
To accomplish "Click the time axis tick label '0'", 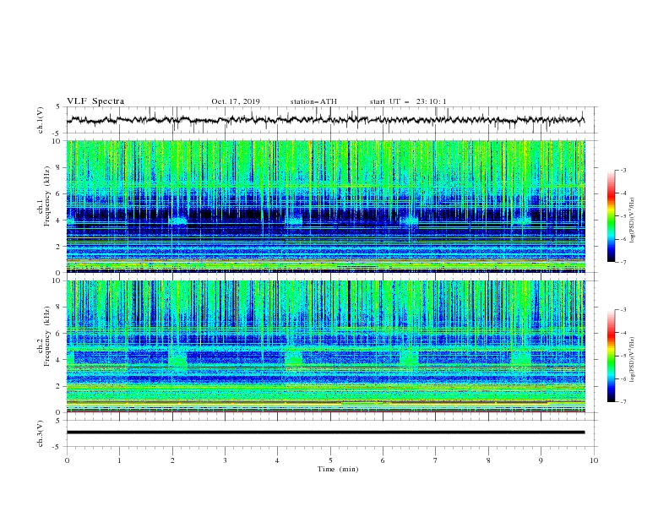I will 67,460.
